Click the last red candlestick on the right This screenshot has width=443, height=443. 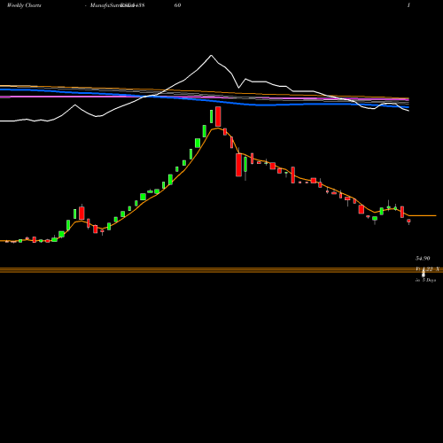(408, 221)
